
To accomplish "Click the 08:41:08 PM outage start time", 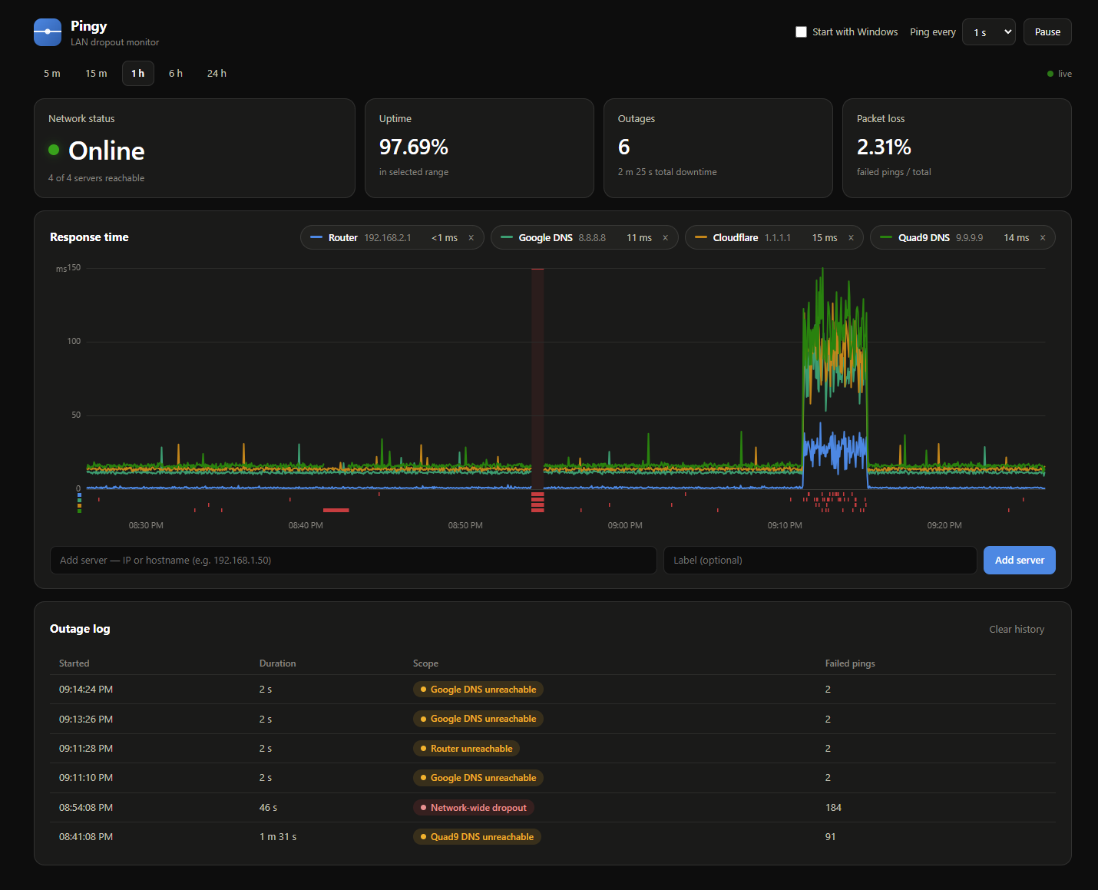I will point(86,837).
